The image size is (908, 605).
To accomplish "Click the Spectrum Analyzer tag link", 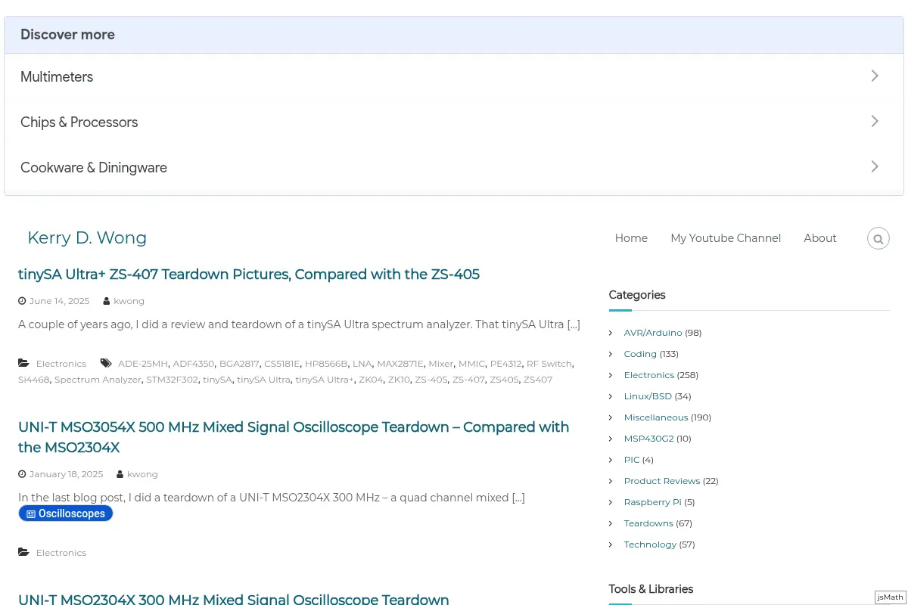I will pos(98,380).
